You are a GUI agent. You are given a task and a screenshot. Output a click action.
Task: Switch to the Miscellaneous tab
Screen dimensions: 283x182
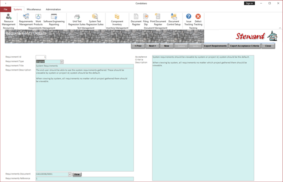pyautogui.click(x=34, y=9)
